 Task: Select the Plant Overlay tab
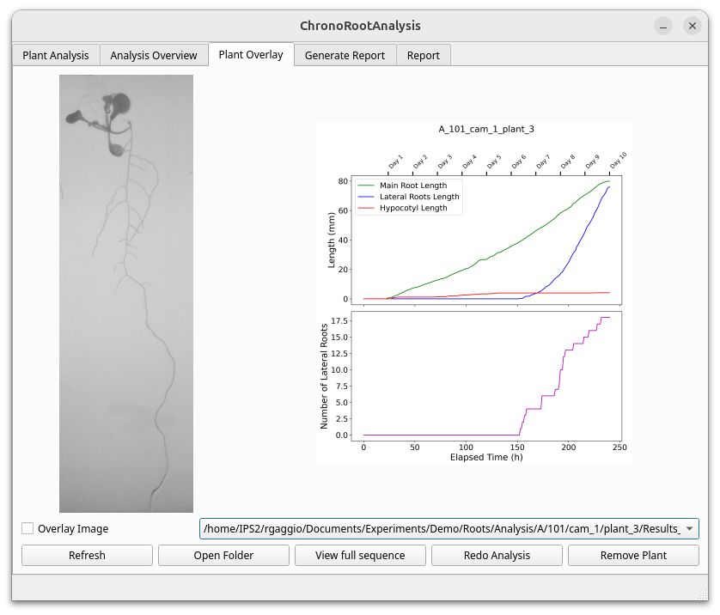pyautogui.click(x=251, y=54)
